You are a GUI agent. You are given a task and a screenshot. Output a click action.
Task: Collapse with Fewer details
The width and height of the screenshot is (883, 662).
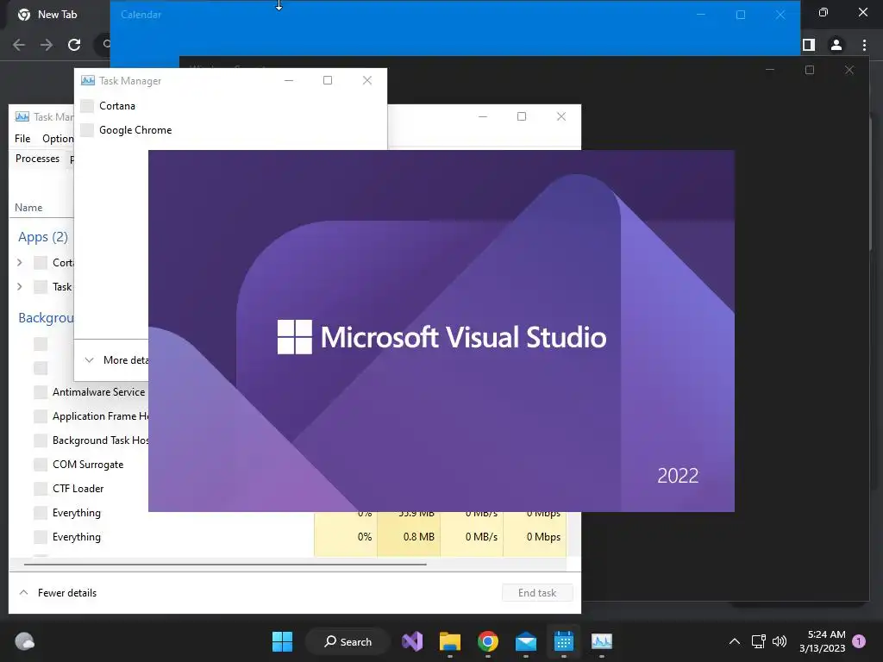point(58,593)
